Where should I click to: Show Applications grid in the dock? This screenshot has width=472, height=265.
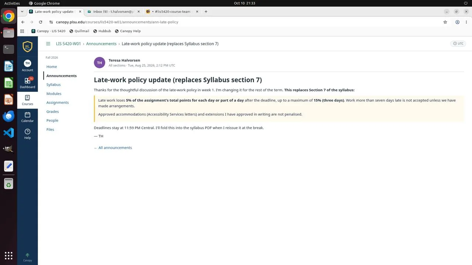pos(8,255)
